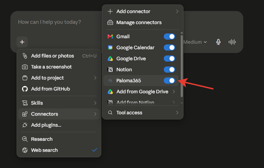264x168 pixels.
Task: Open the Medium effort dropdown
Action: coord(195,42)
